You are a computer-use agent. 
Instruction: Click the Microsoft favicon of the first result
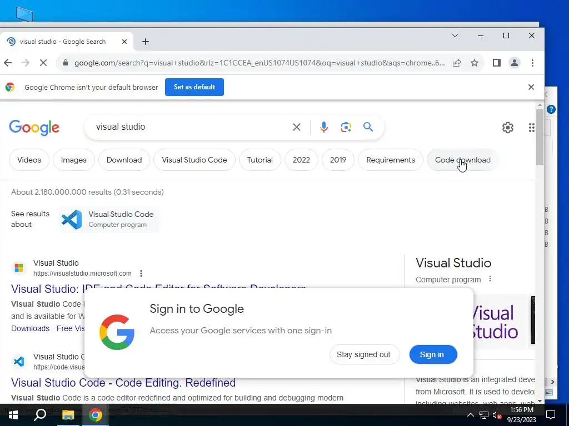(19, 268)
